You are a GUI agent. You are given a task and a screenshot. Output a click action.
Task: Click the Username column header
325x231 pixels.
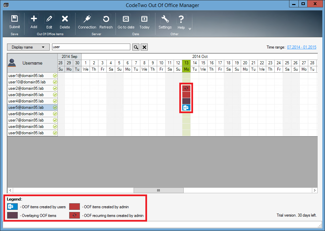click(32, 63)
